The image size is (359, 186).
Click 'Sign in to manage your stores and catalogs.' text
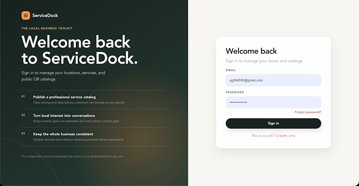[x=264, y=61]
